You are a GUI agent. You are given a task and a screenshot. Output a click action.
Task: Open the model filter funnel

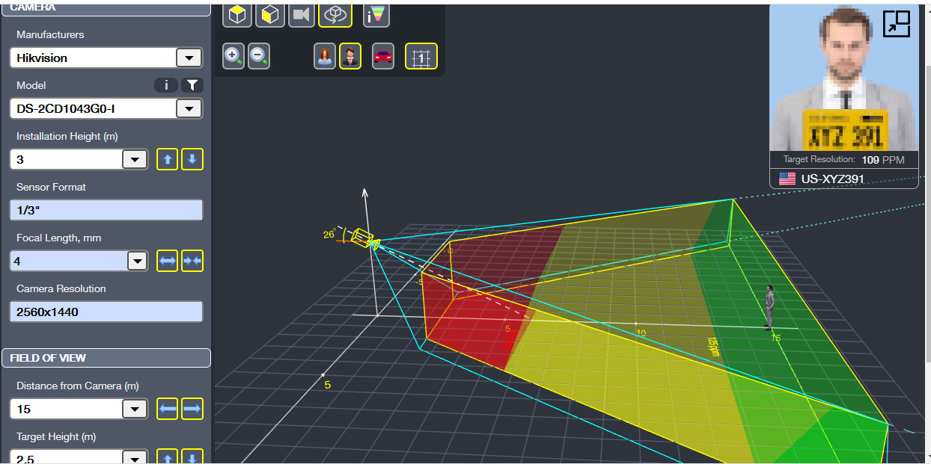pyautogui.click(x=192, y=85)
